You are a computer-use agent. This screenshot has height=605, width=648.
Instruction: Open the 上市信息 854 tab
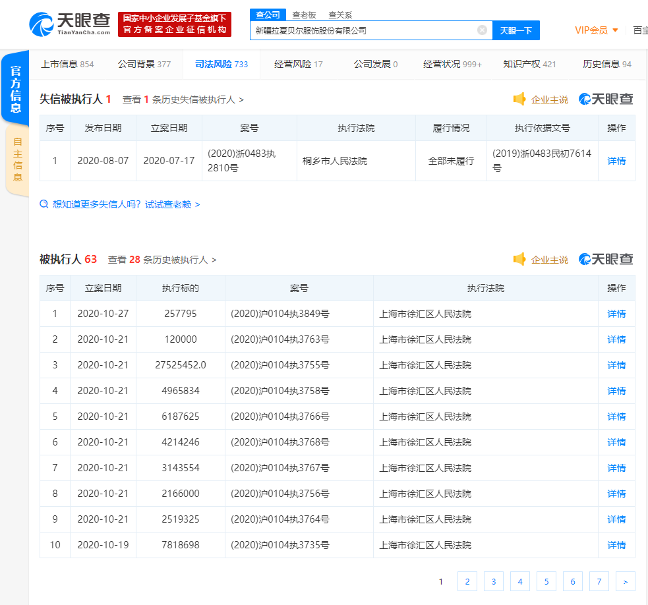click(67, 64)
